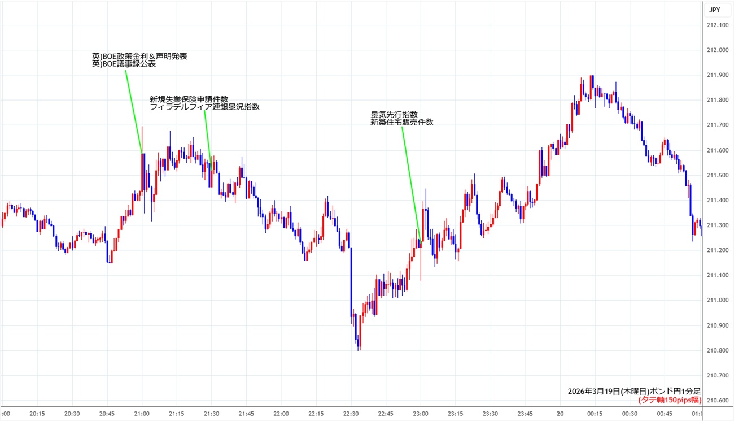Select the 211.500 price level label
Image resolution: width=734 pixels, height=421 pixels.
(x=717, y=175)
